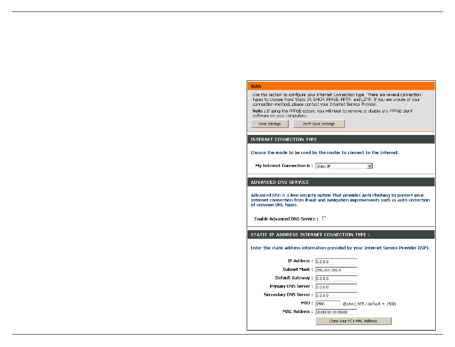Viewport: 455px width, 347px height.
Task: Enable the Advanced DNS Service checkbox
Action: pos(324,219)
